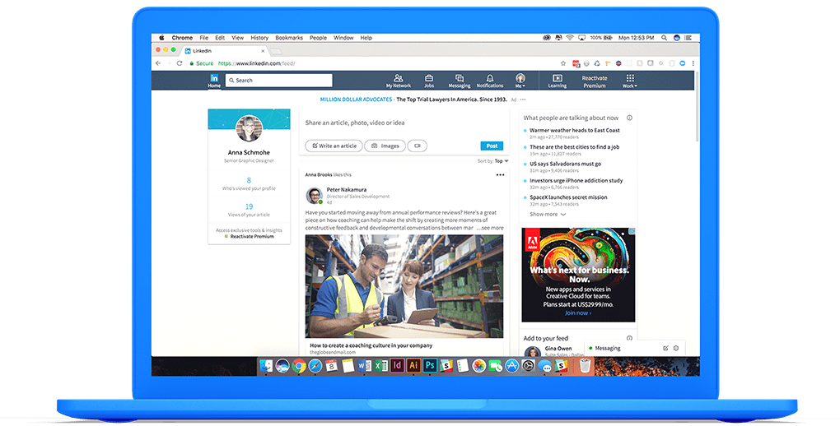The image size is (840, 426).
Task: Click the LinkedIn Search field
Action: click(x=278, y=81)
